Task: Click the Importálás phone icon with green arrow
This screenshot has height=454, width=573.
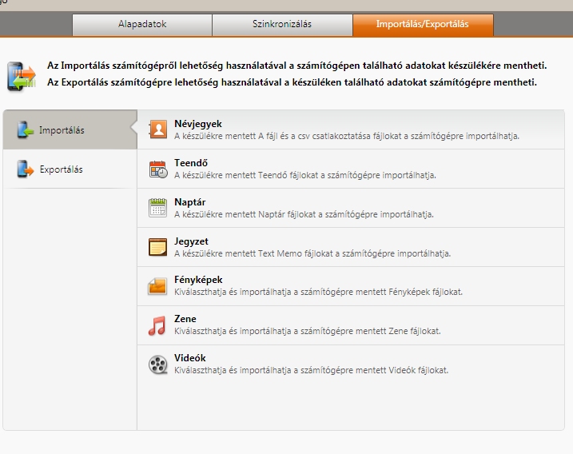Action: click(x=26, y=129)
